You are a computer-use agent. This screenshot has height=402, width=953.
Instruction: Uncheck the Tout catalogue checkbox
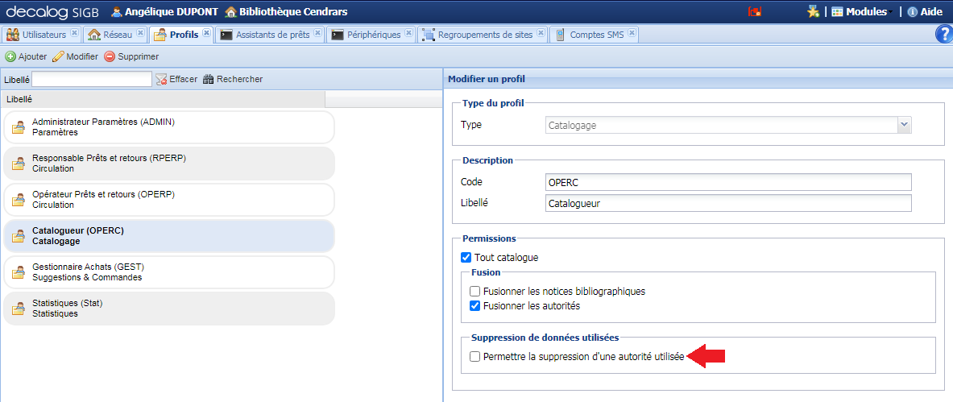click(465, 258)
